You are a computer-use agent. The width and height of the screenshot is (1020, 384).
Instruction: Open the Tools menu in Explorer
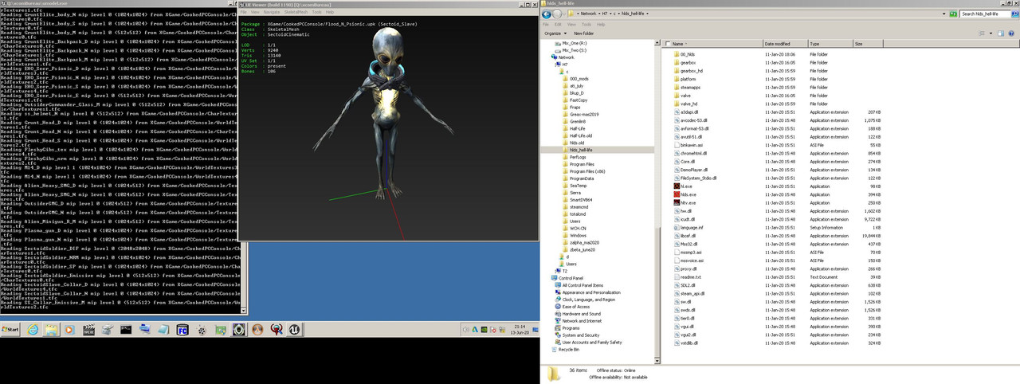tap(586, 24)
